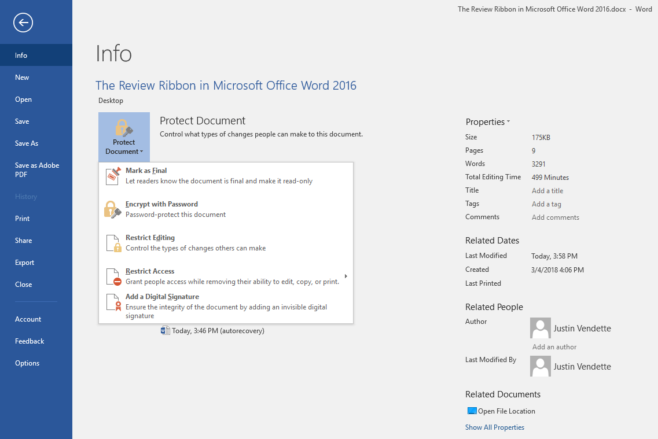The height and width of the screenshot is (439, 658).
Task: Click the Add an author field
Action: tap(554, 347)
